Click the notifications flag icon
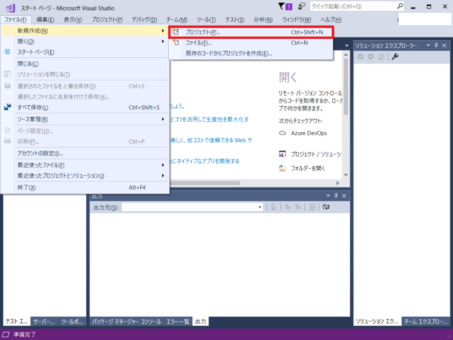 pos(281,6)
